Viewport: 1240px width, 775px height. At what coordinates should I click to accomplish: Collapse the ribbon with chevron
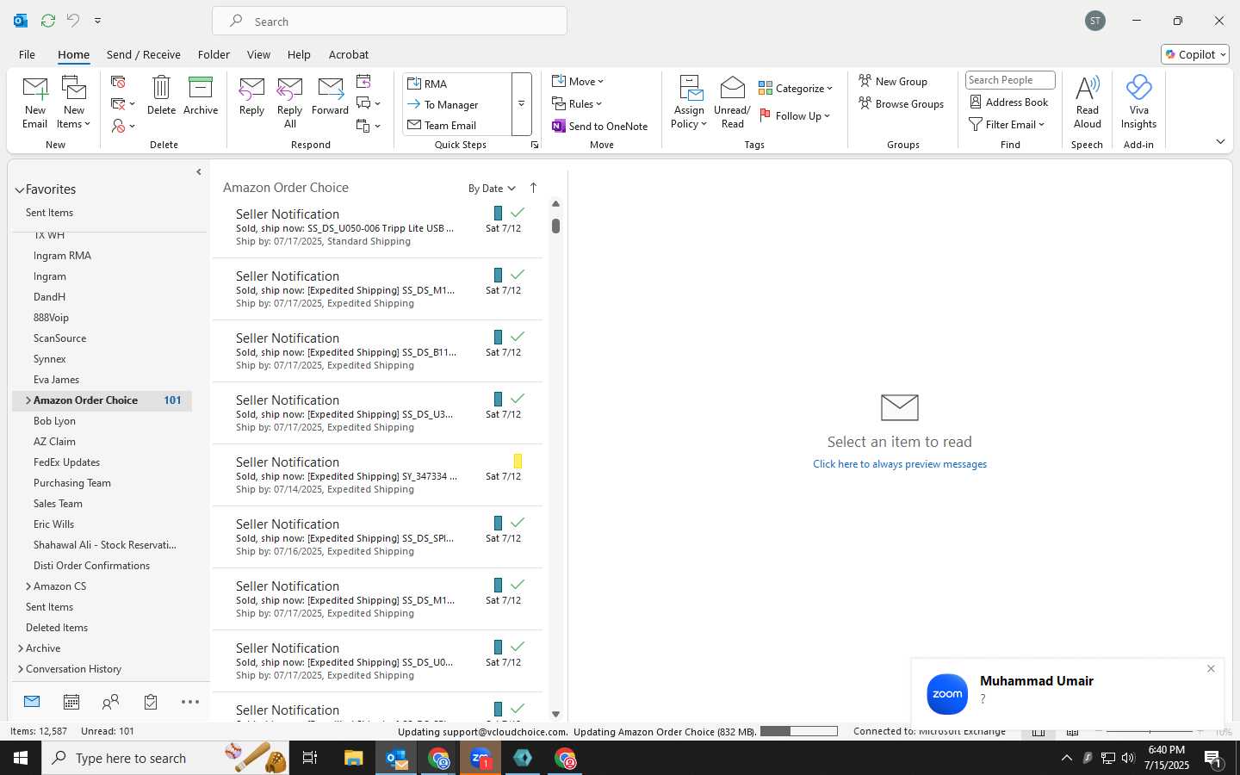(1220, 142)
